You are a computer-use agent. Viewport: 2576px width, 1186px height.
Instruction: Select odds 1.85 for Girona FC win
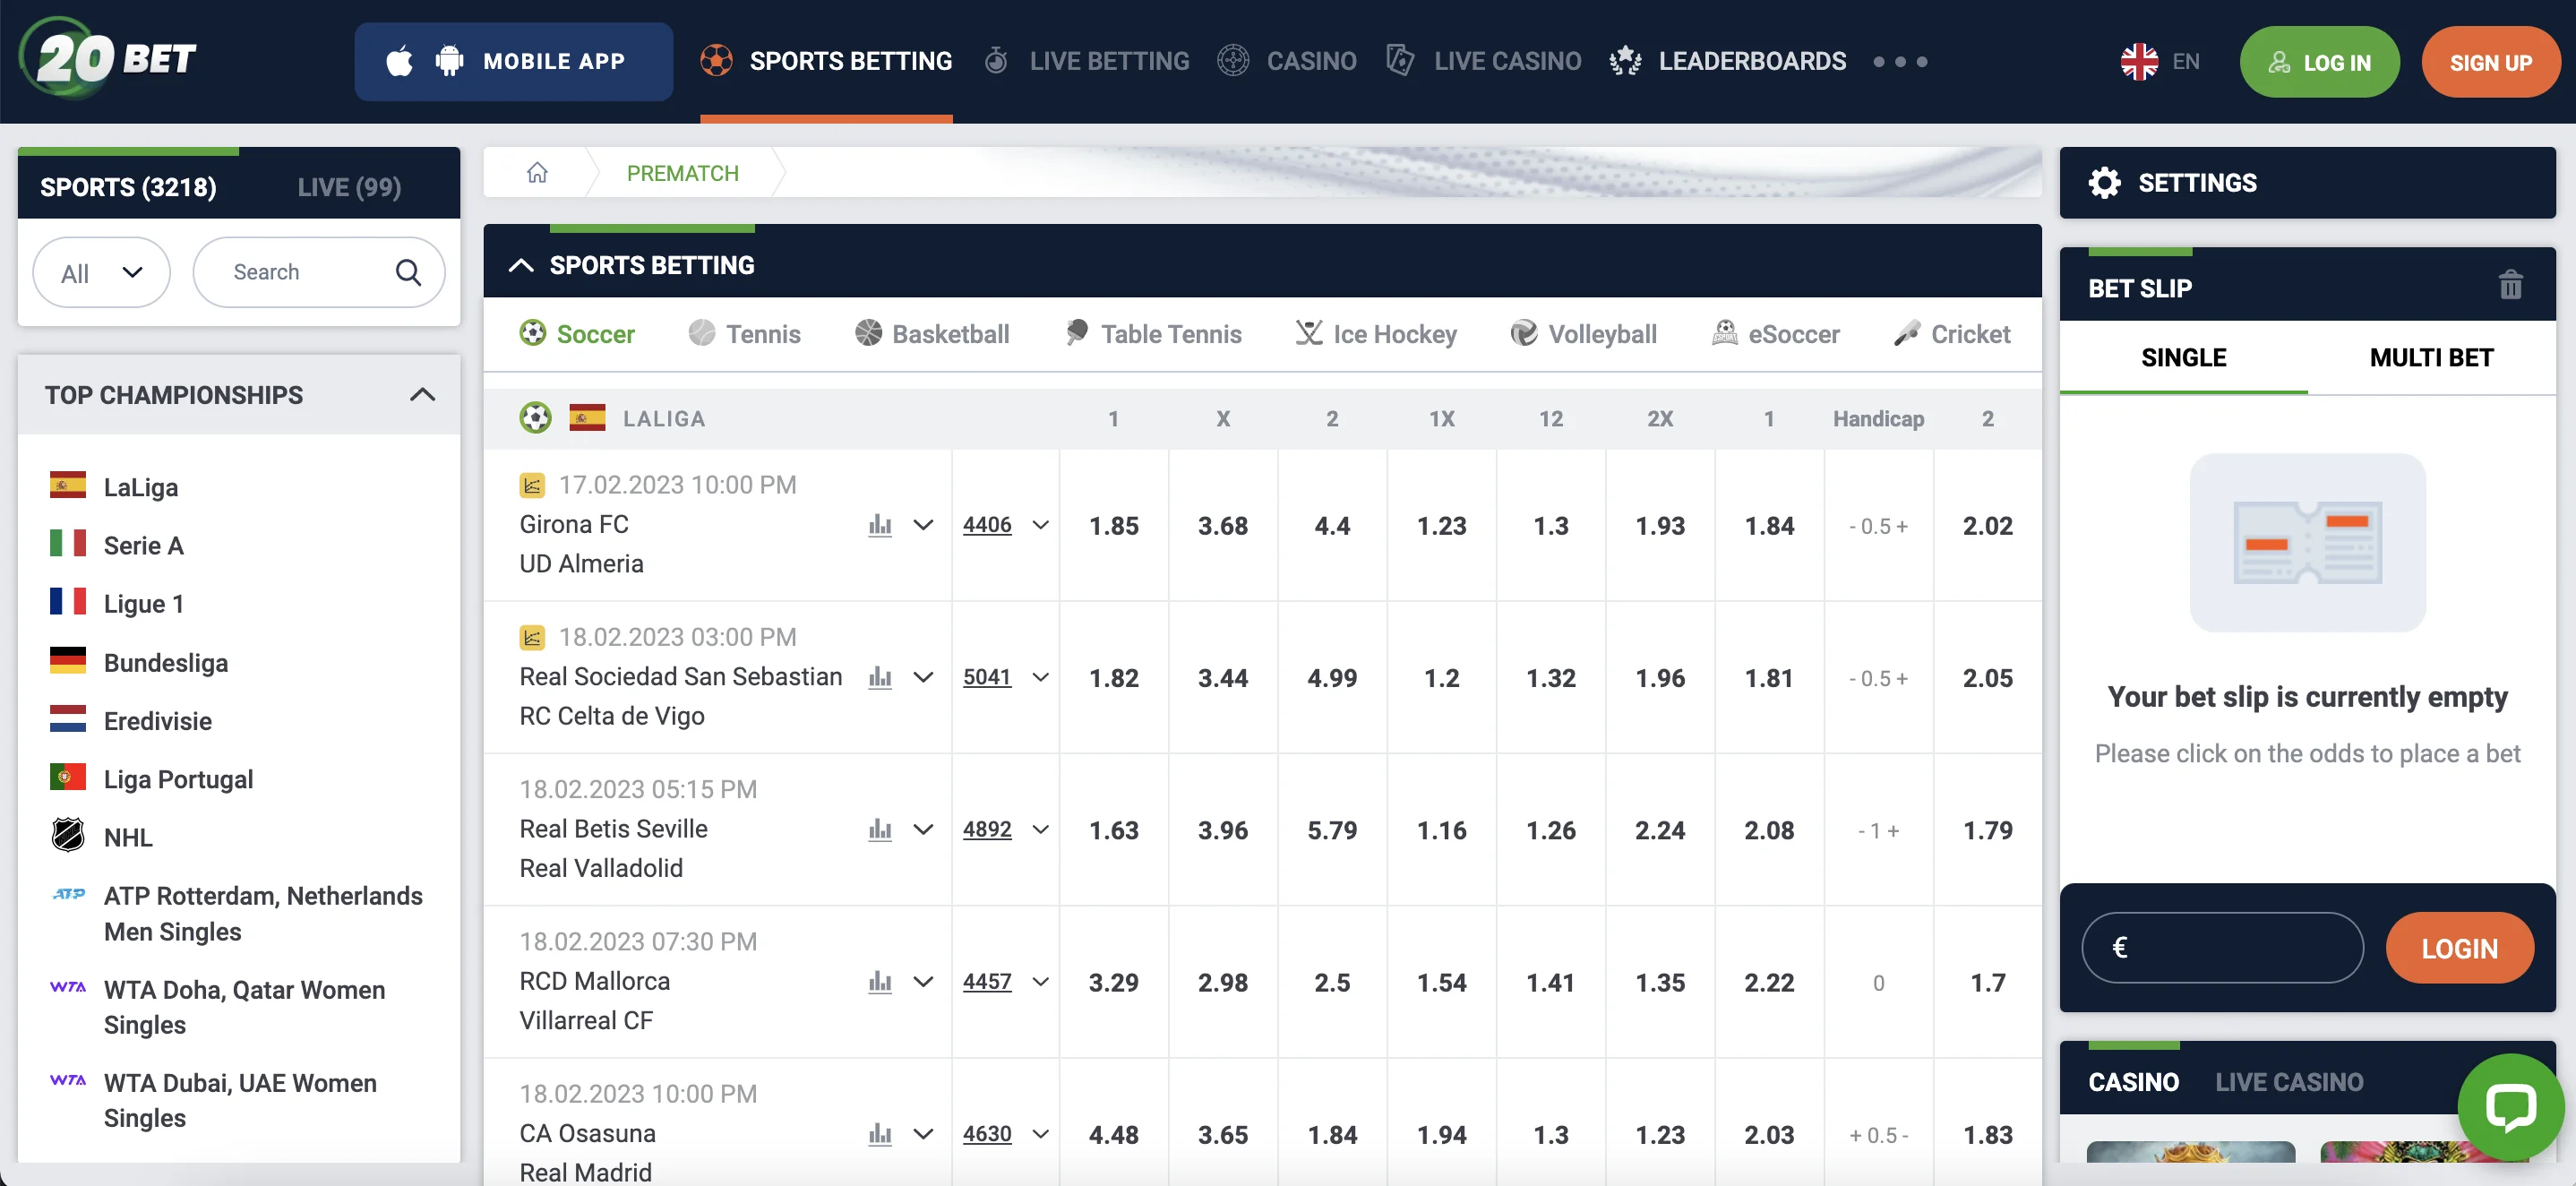[1113, 525]
